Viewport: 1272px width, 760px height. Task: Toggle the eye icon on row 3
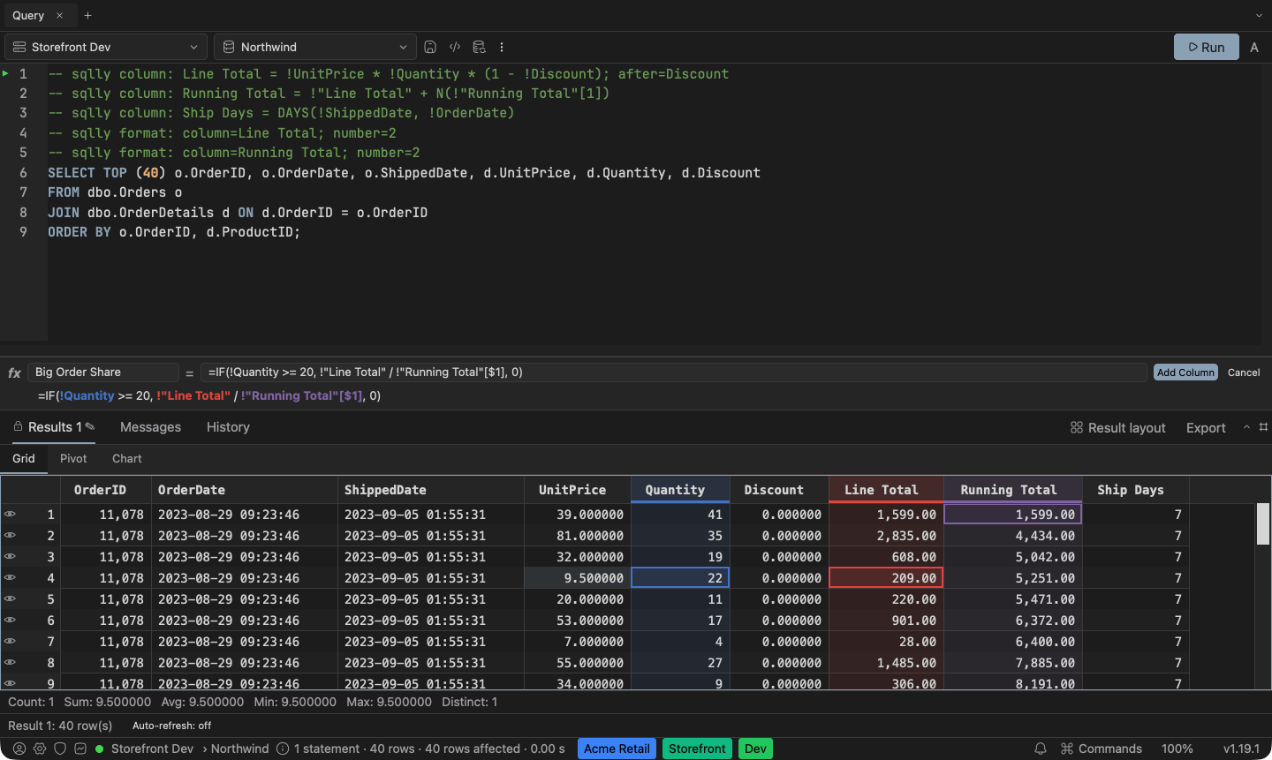pos(10,556)
